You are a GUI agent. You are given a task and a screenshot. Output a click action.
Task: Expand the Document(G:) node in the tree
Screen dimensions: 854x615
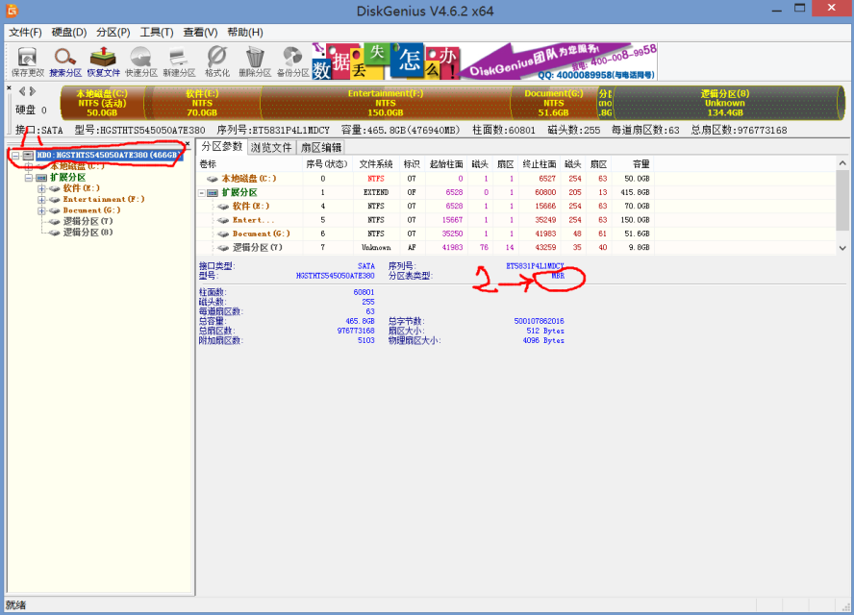click(41, 210)
